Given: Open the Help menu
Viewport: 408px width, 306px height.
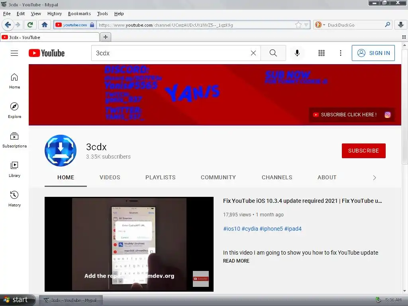Looking at the screenshot, I should 119,14.
